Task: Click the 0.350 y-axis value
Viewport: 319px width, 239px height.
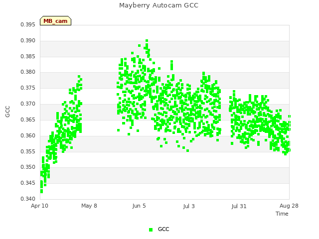Action: (28, 167)
